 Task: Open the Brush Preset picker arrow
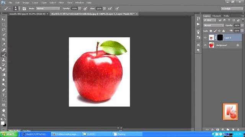pos(20,8)
